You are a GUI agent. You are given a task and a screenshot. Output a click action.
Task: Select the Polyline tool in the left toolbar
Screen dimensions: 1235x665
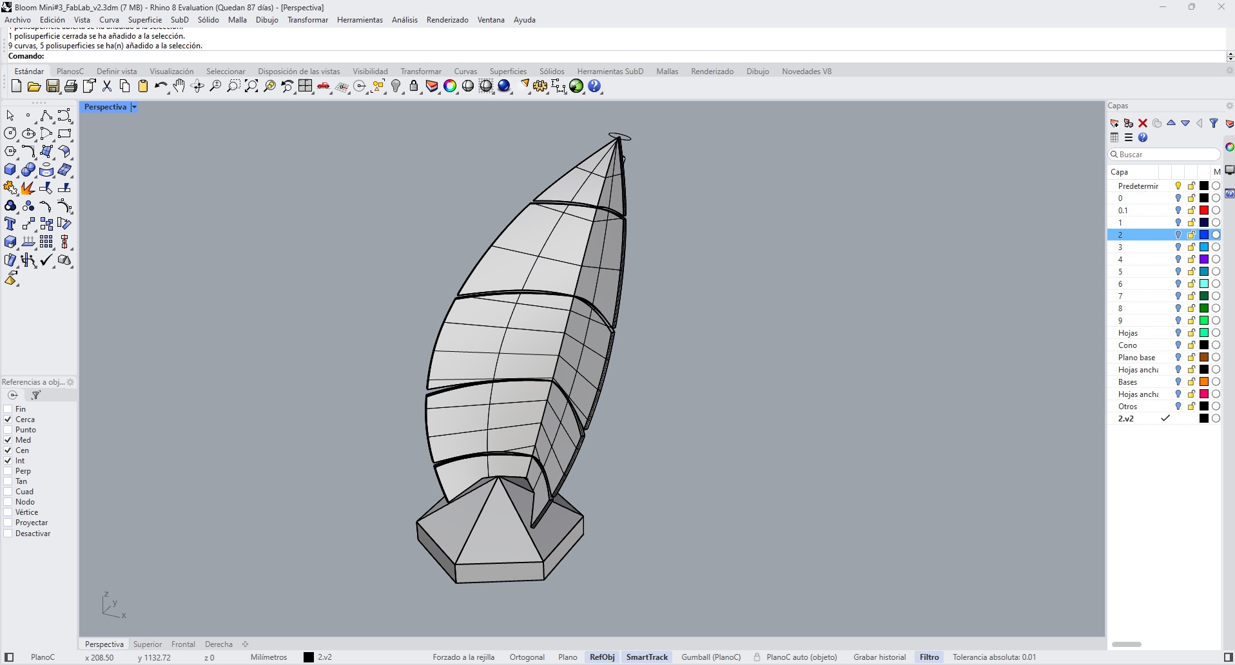click(46, 116)
